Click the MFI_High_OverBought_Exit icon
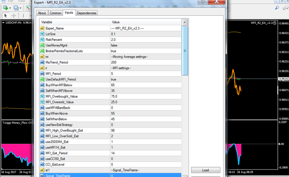The image size is (289, 177). click(x=42, y=130)
